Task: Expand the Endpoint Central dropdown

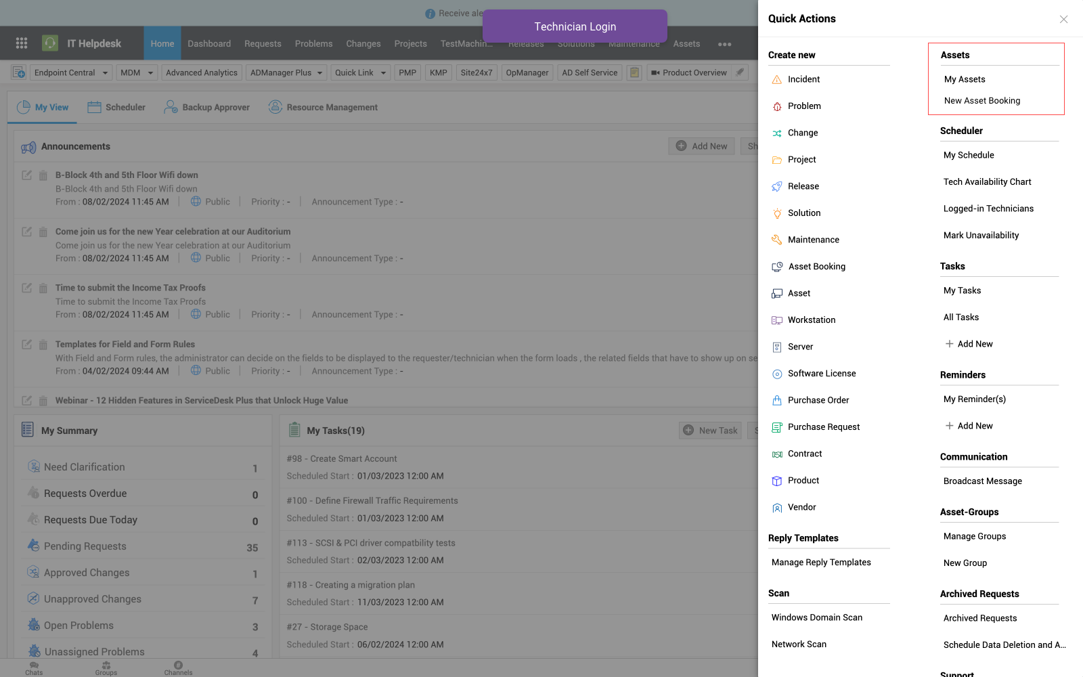Action: pos(106,73)
